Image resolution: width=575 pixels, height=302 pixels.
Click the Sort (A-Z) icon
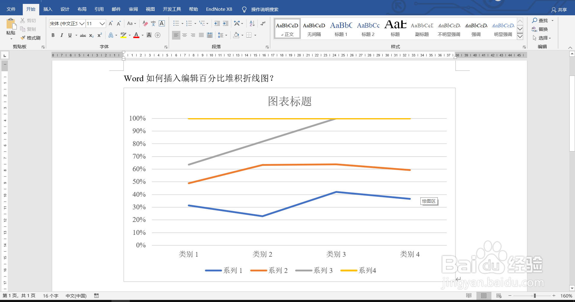pos(252,23)
